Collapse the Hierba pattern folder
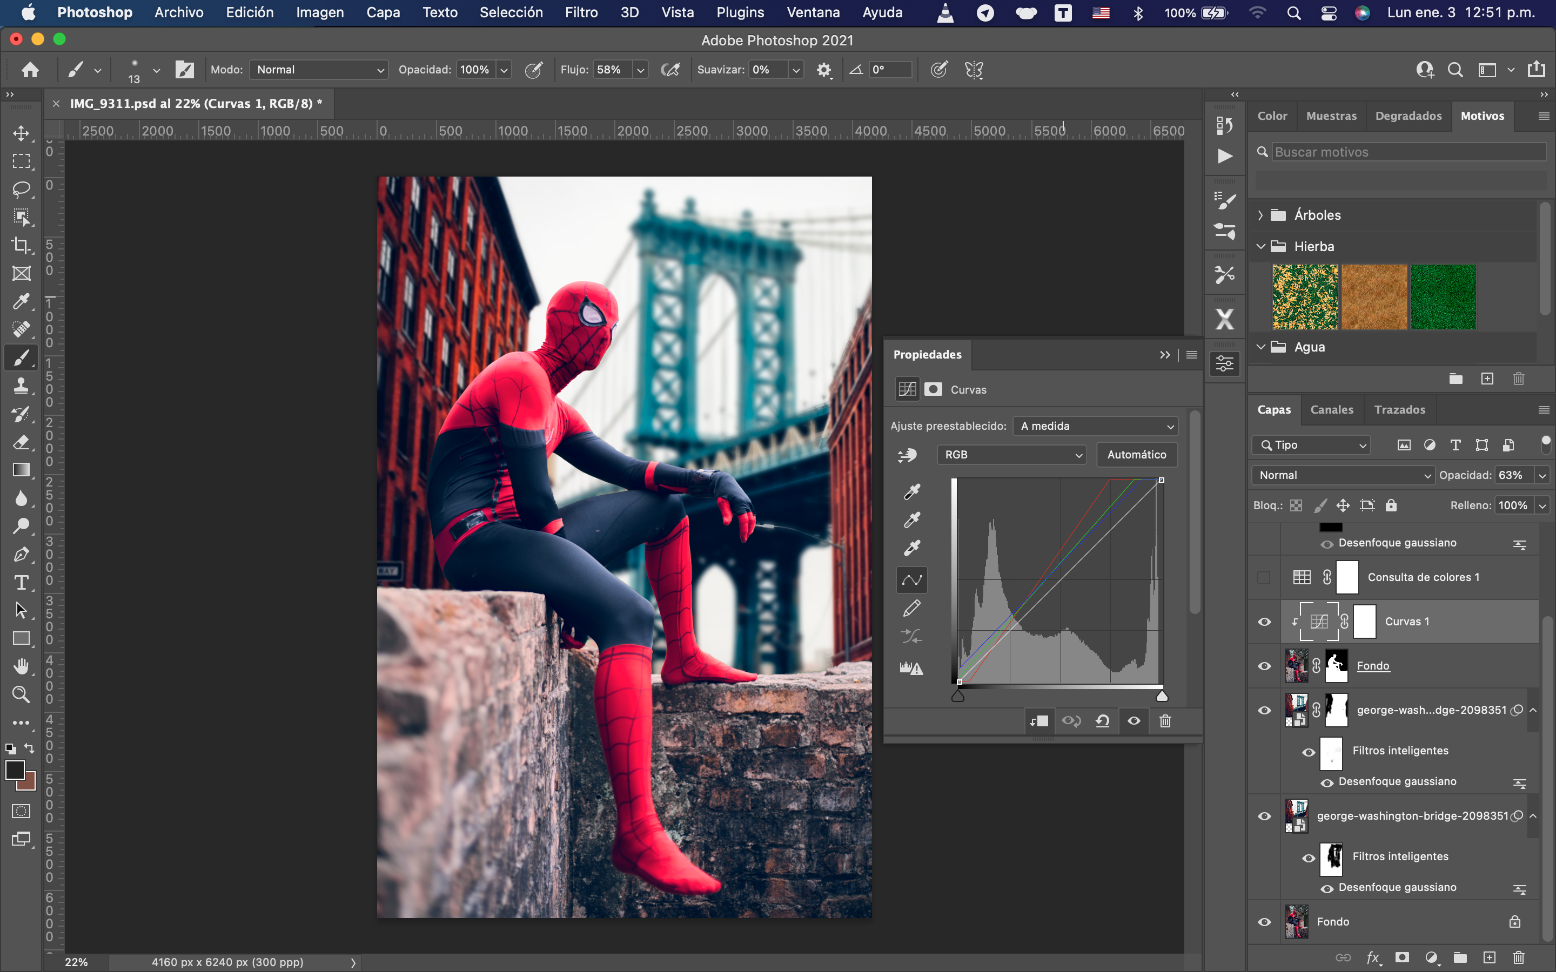 click(1261, 246)
